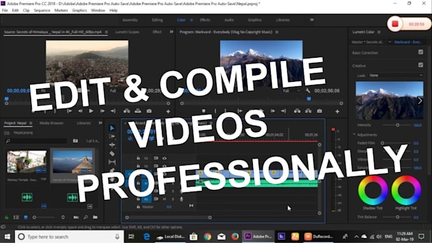Click the Extract button in Program monitor

(x=308, y=111)
